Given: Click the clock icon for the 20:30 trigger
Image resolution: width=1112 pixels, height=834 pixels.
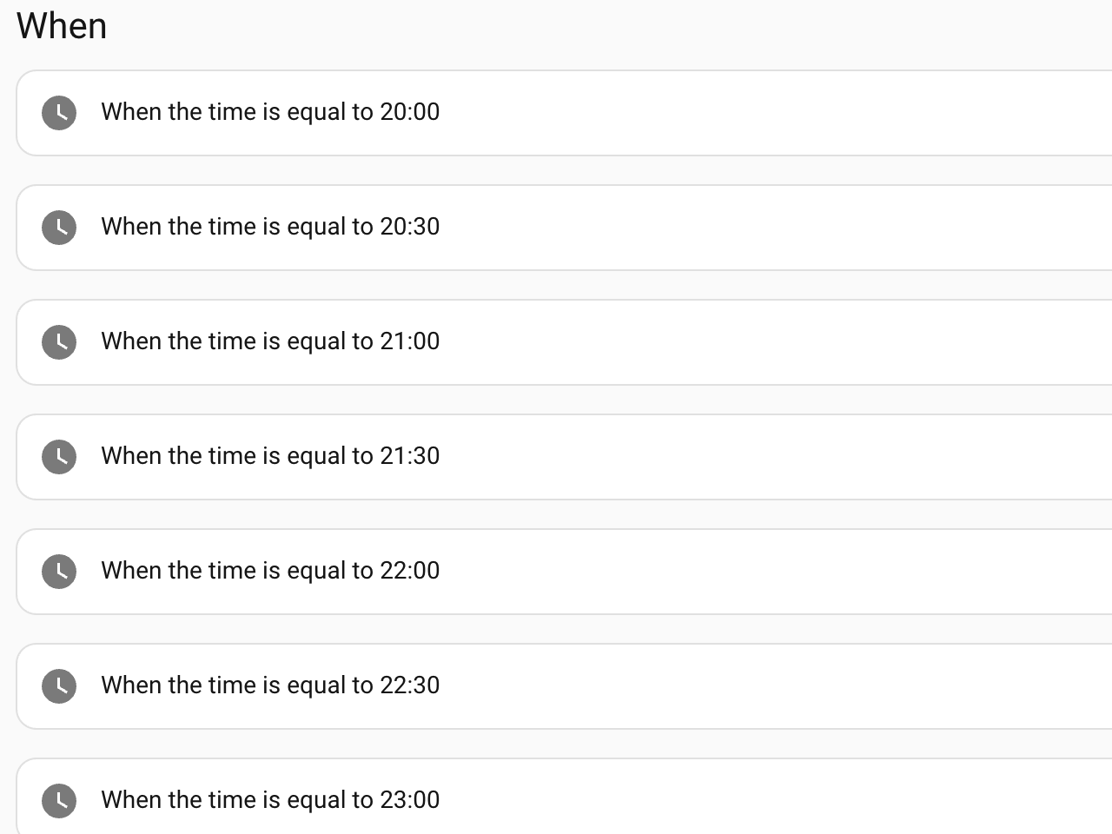Looking at the screenshot, I should click(x=59, y=228).
